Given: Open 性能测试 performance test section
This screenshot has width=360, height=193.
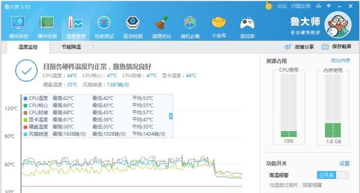Looking at the screenshot, I should pos(104,27).
